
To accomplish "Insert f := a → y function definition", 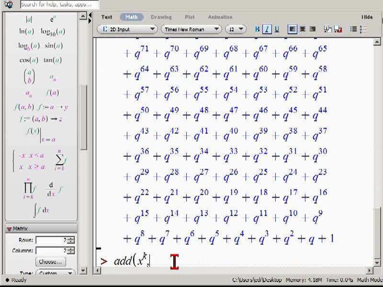I will click(x=53, y=107).
